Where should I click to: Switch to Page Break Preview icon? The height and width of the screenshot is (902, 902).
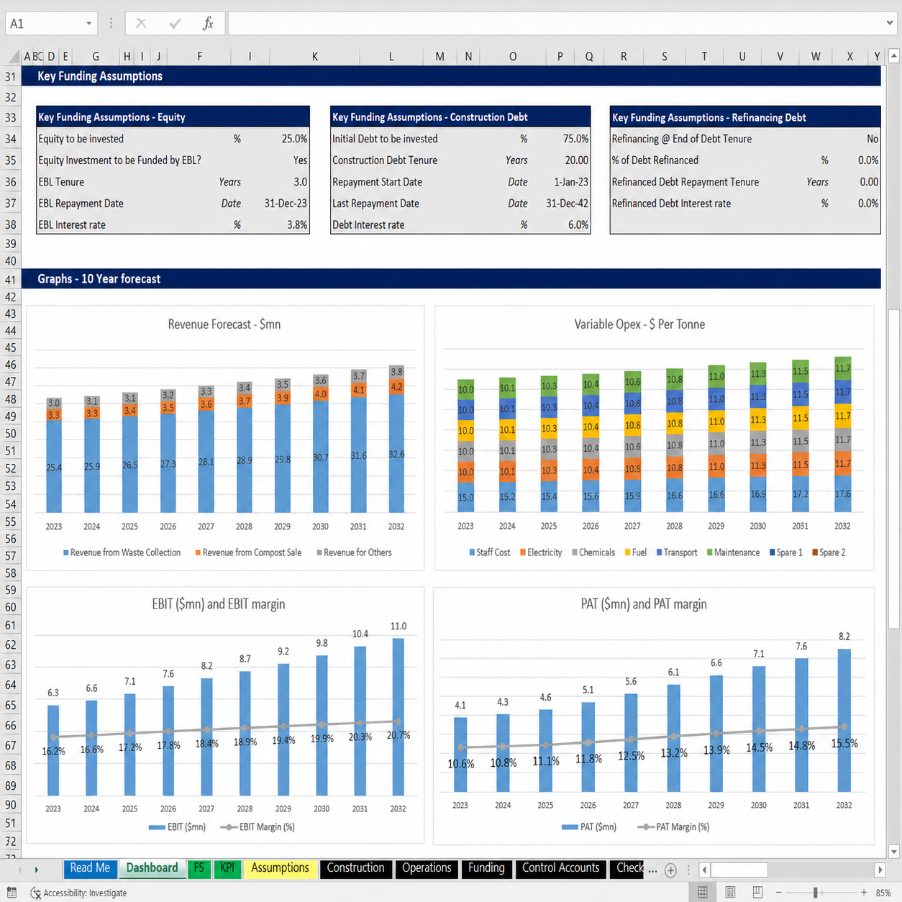[757, 893]
